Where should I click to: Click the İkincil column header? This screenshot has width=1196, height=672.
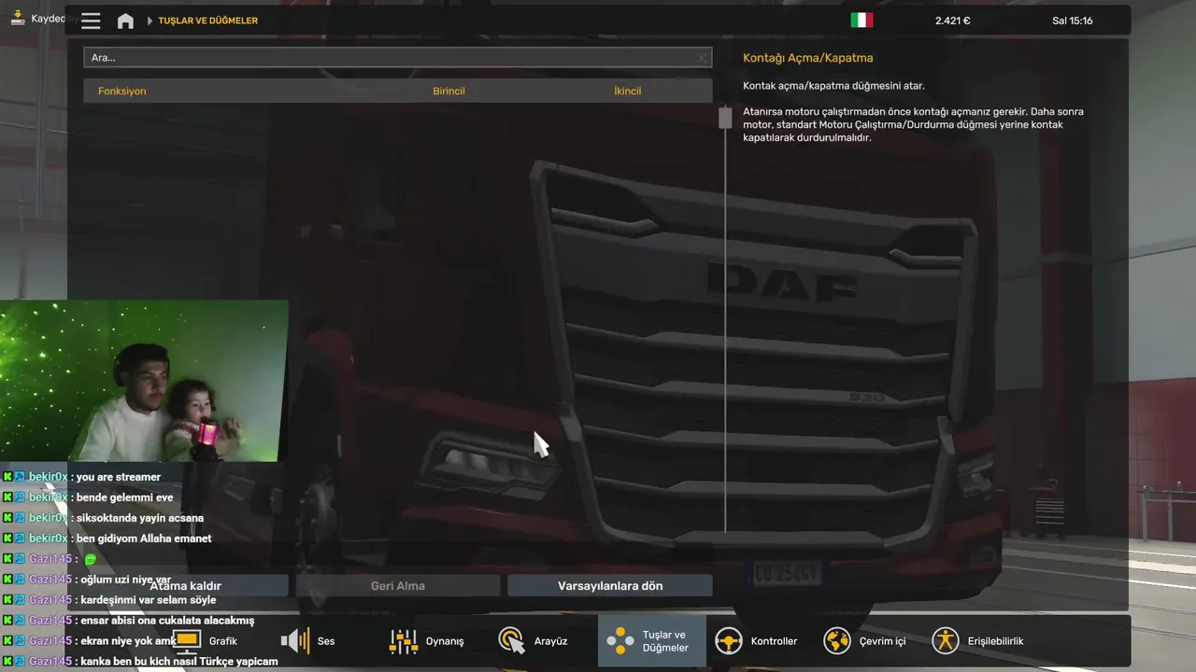click(x=627, y=91)
